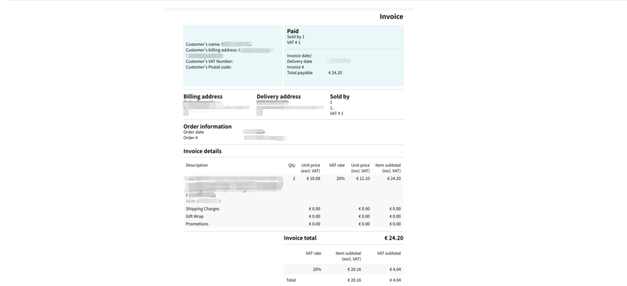Click the Invoice title heading

coord(391,17)
